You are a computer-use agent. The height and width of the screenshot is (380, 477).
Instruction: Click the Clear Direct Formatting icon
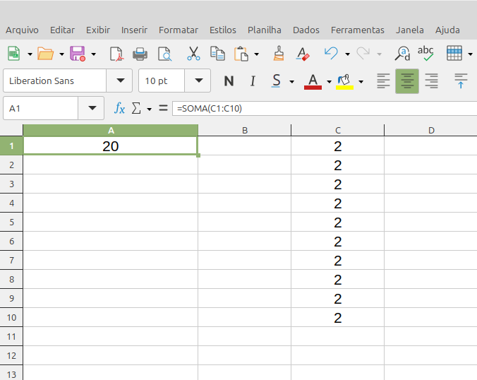tap(303, 54)
